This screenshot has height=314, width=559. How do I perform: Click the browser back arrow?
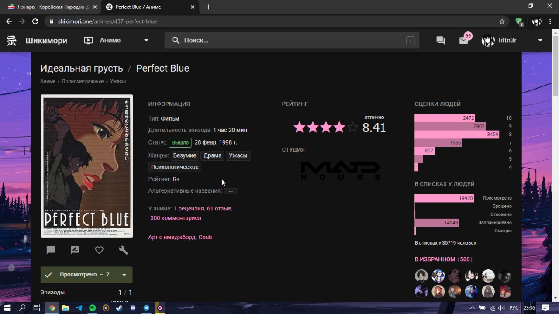9,21
